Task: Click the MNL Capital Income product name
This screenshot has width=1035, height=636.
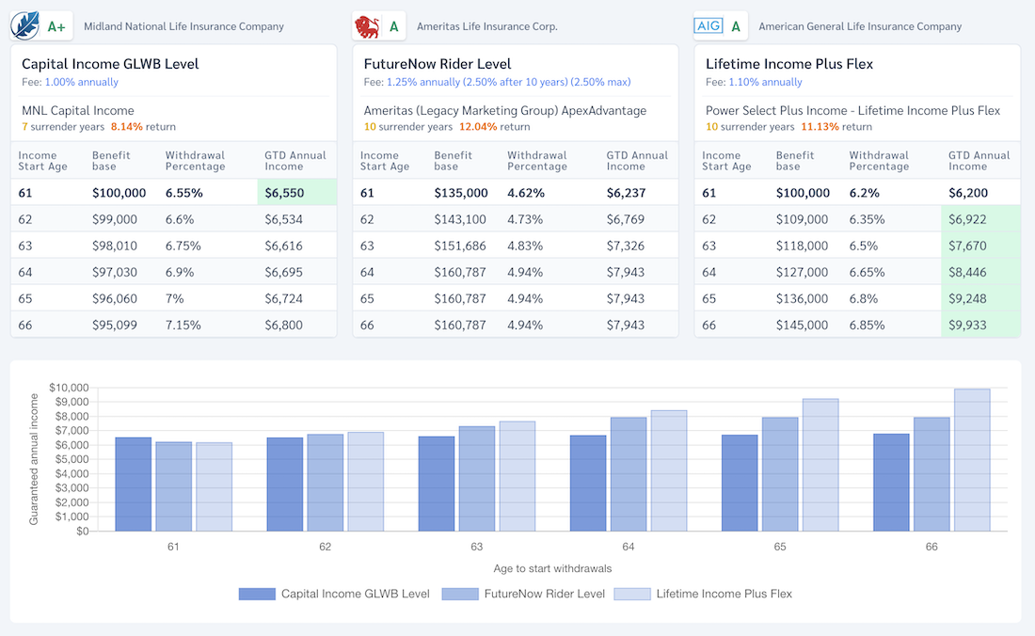Action: (x=78, y=111)
